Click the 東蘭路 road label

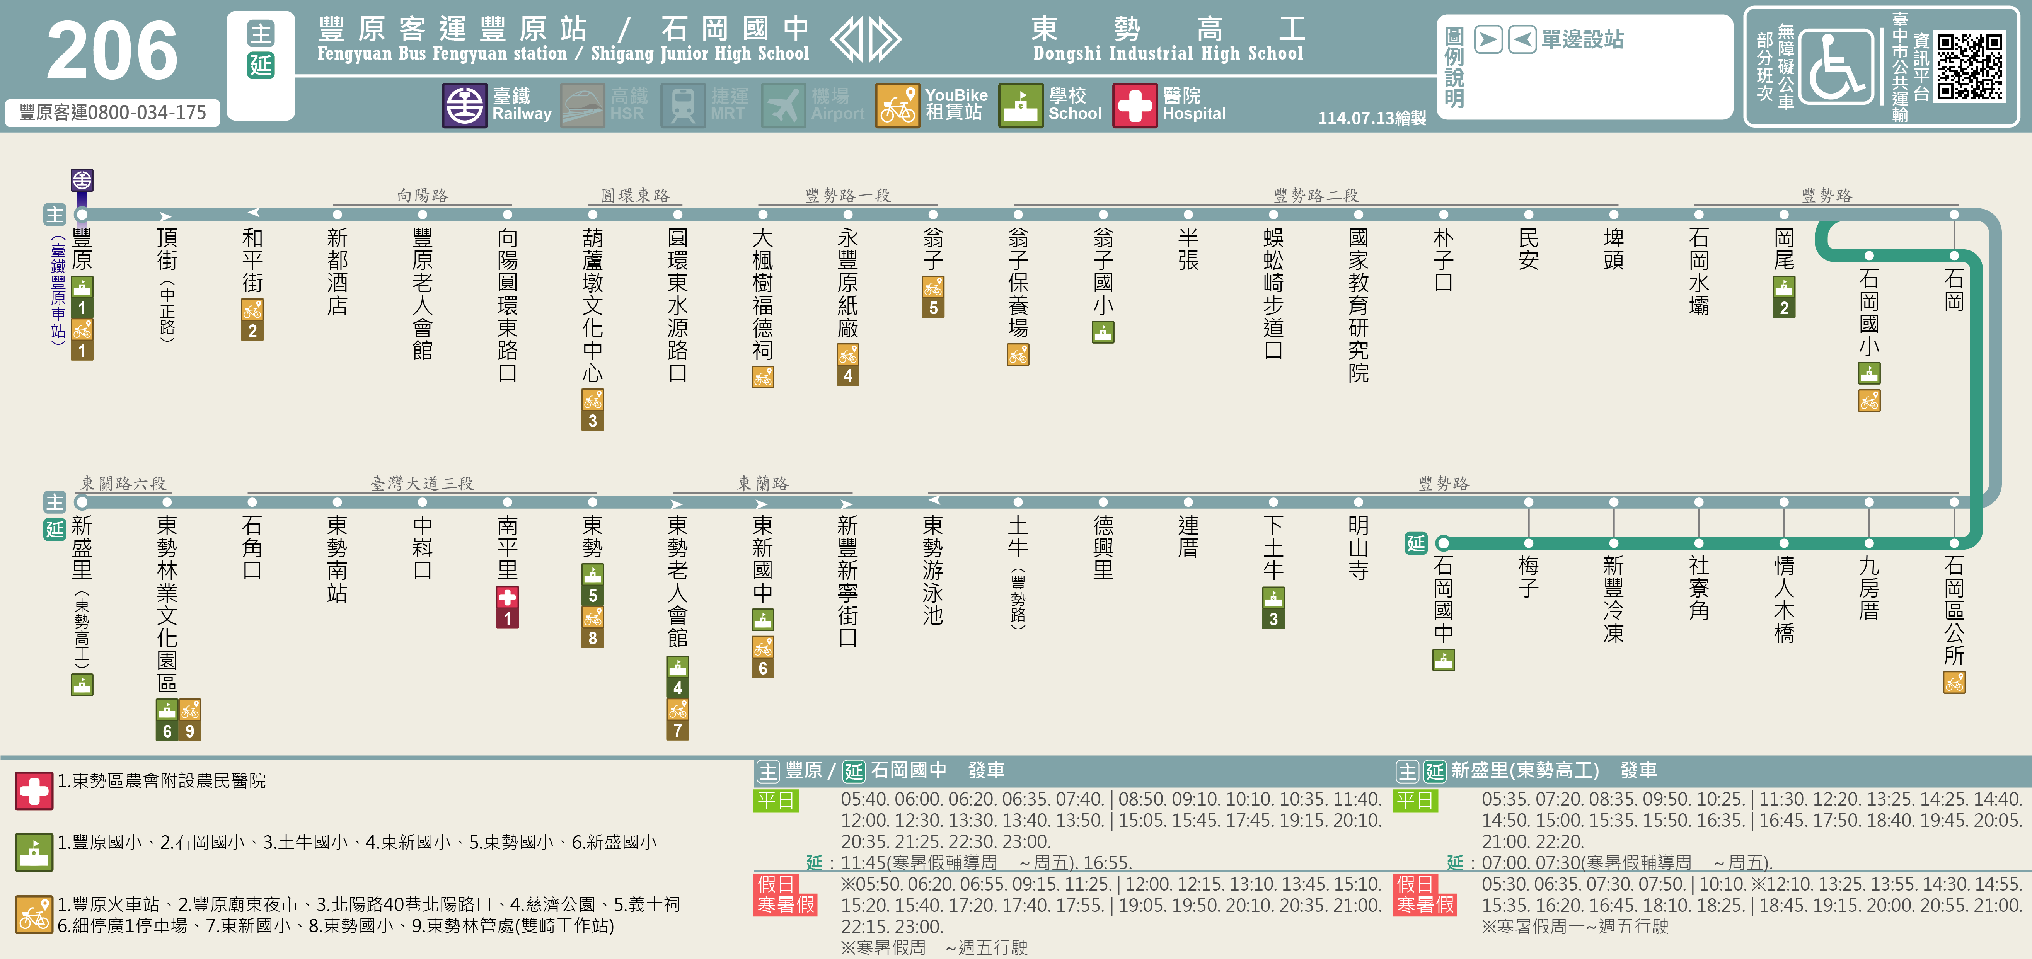[763, 483]
